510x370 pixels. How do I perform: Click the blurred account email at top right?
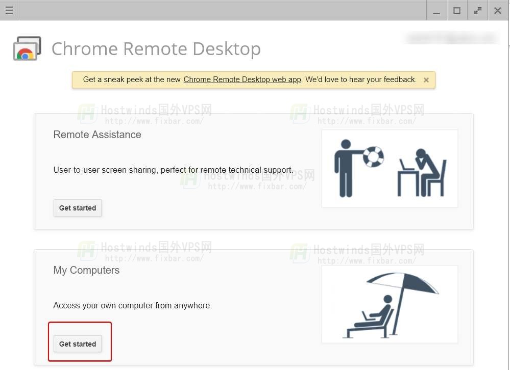pyautogui.click(x=452, y=38)
